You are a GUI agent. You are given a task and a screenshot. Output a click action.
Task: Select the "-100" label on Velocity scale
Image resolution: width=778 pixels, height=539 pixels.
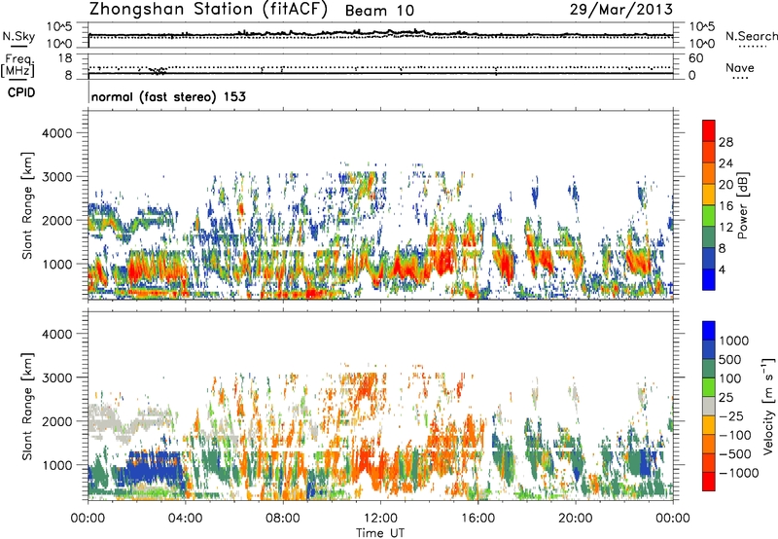tap(735, 435)
